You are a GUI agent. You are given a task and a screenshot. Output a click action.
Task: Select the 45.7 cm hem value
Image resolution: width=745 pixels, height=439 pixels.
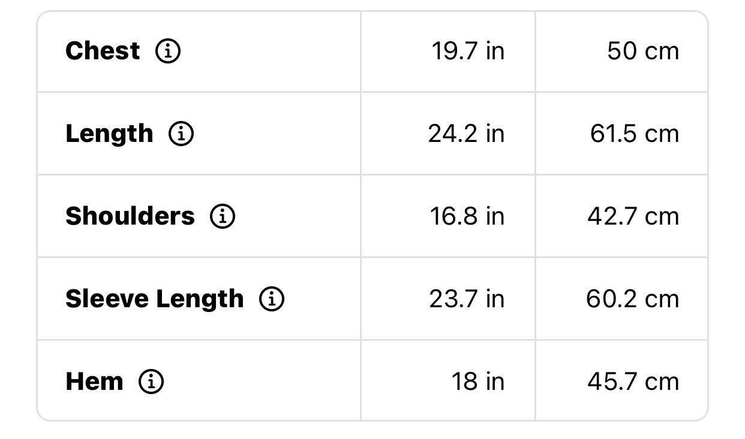tap(633, 382)
